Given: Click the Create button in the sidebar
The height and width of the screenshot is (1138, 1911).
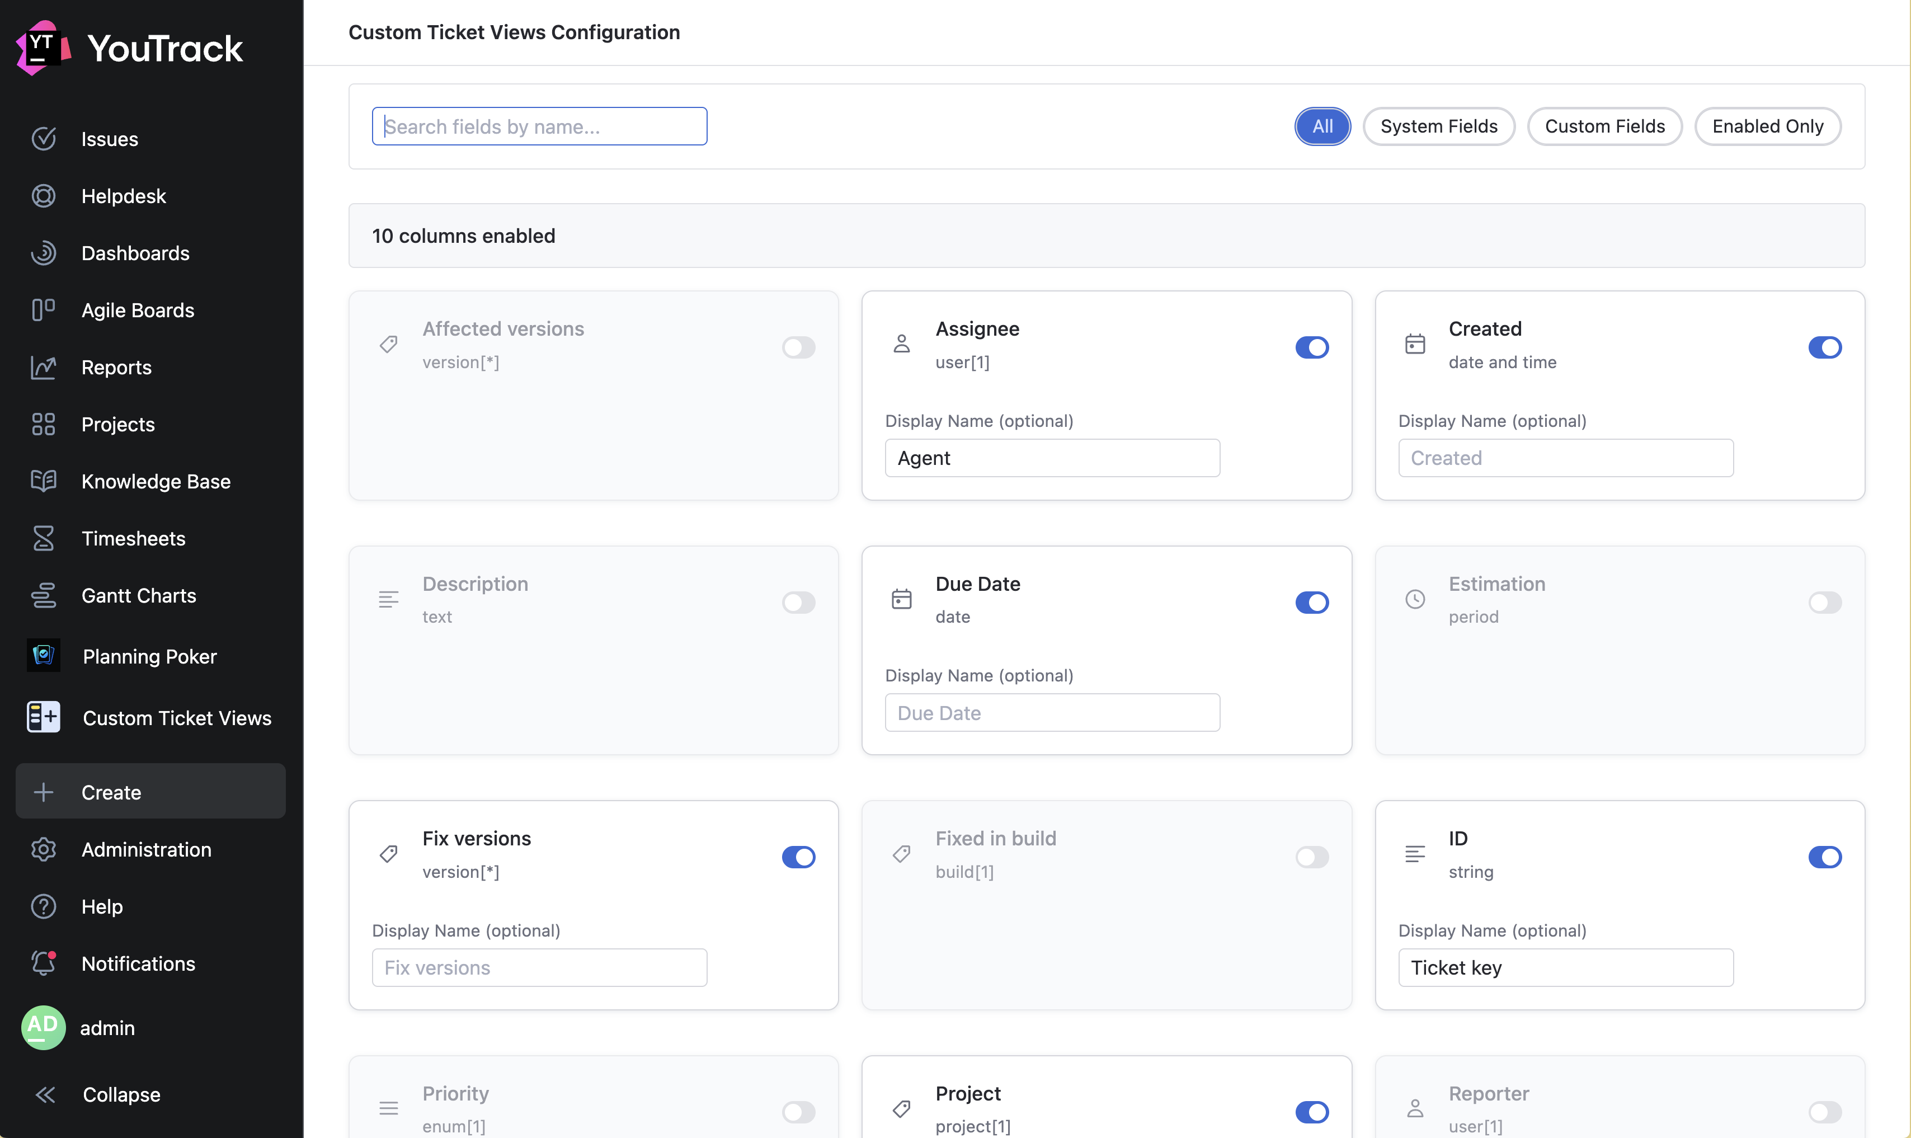Looking at the screenshot, I should 111,792.
